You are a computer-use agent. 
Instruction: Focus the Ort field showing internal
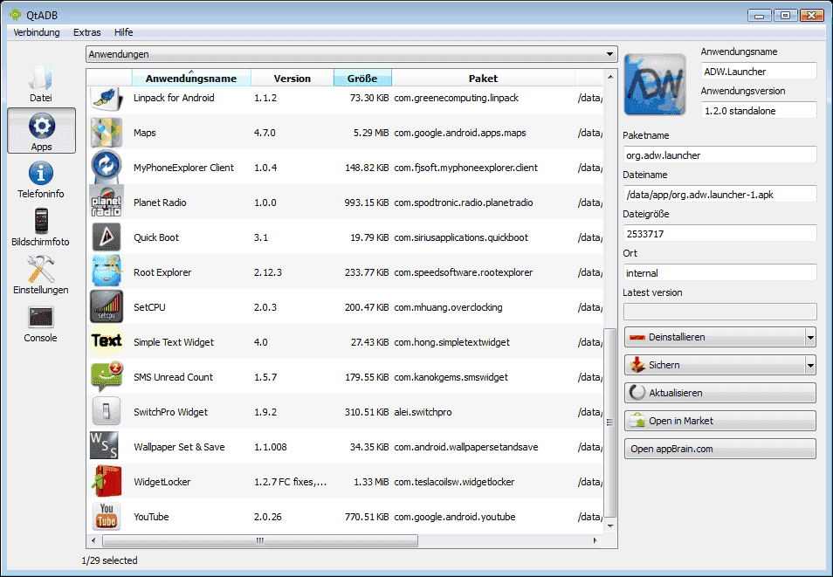(x=719, y=273)
